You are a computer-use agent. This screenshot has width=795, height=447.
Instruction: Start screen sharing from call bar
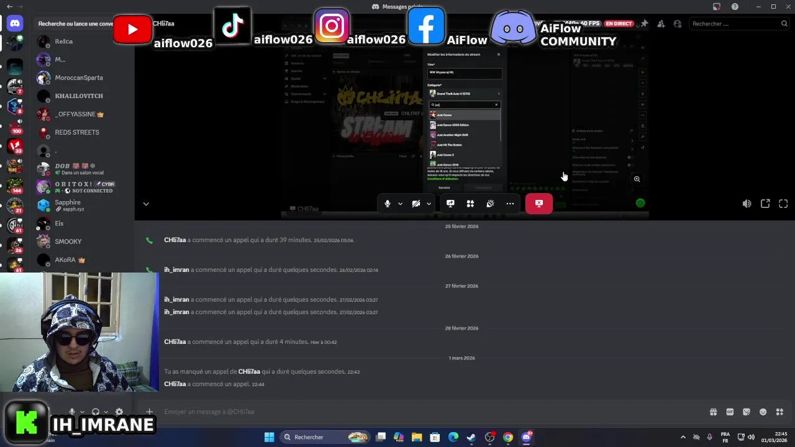coord(450,204)
